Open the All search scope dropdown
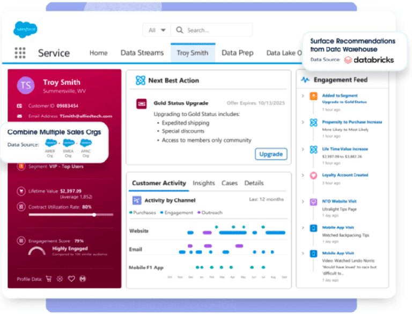This screenshot has height=314, width=412. click(157, 30)
